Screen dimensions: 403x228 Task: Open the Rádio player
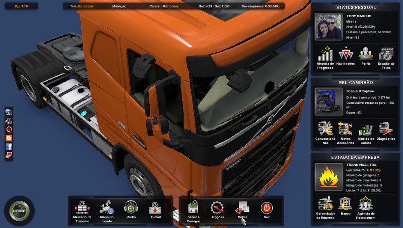coord(131,209)
